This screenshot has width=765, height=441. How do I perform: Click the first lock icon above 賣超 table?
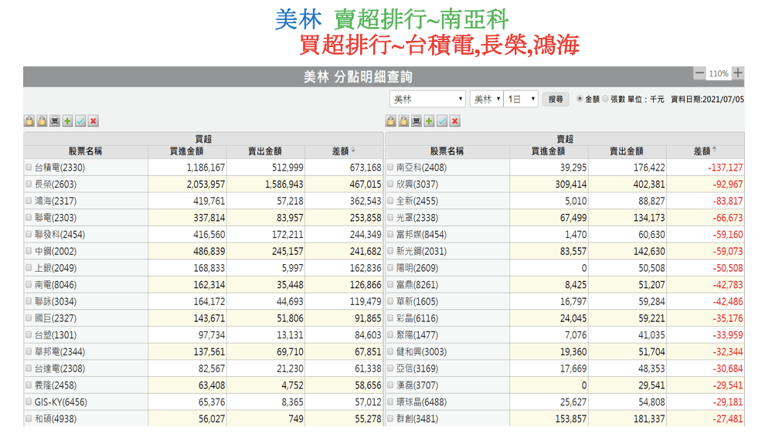point(391,121)
